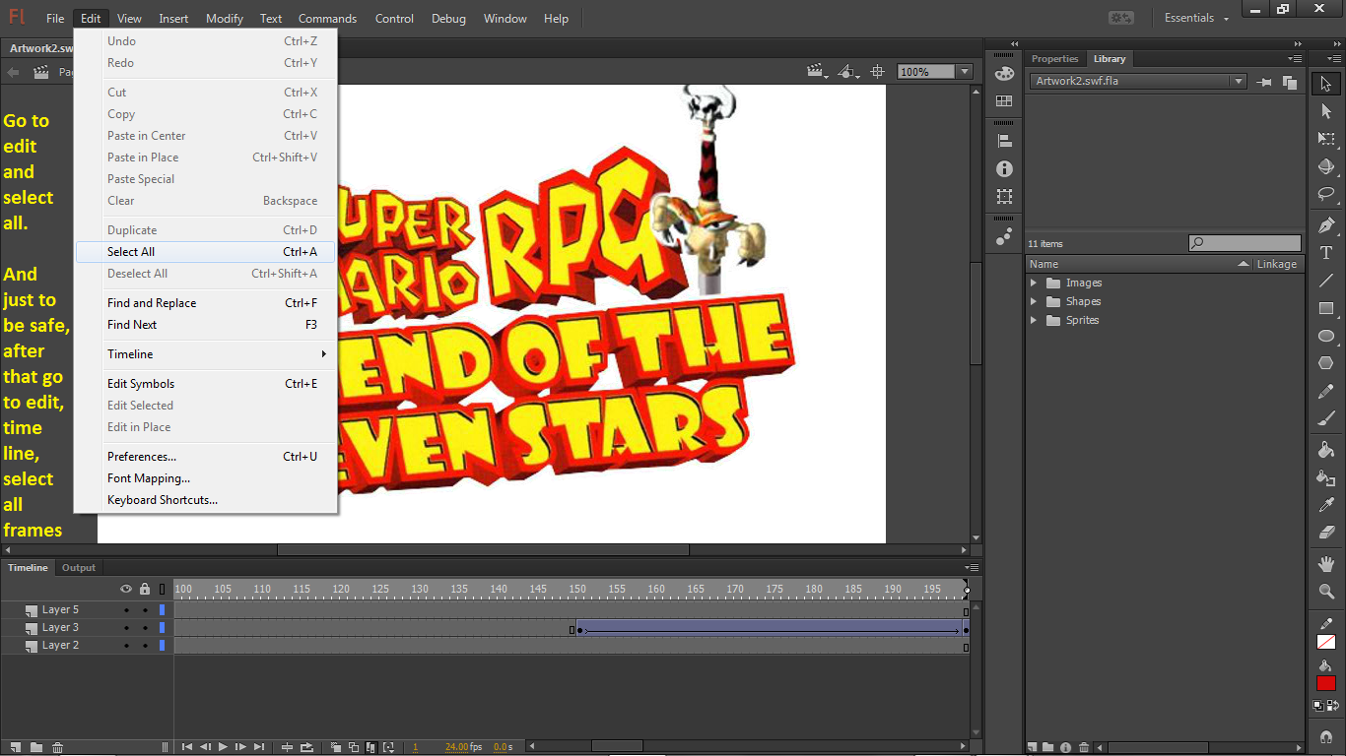Open the Edit Symbols dropdown above stage

(848, 72)
